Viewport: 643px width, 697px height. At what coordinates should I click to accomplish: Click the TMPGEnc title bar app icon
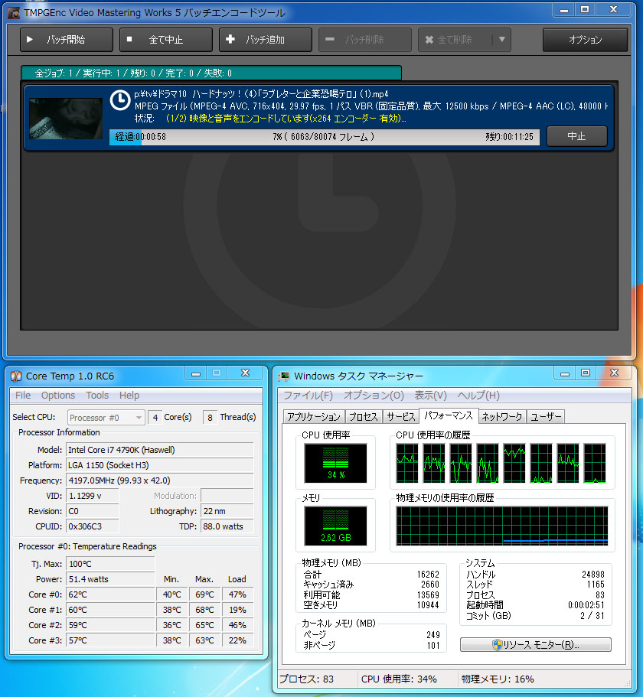(x=14, y=13)
